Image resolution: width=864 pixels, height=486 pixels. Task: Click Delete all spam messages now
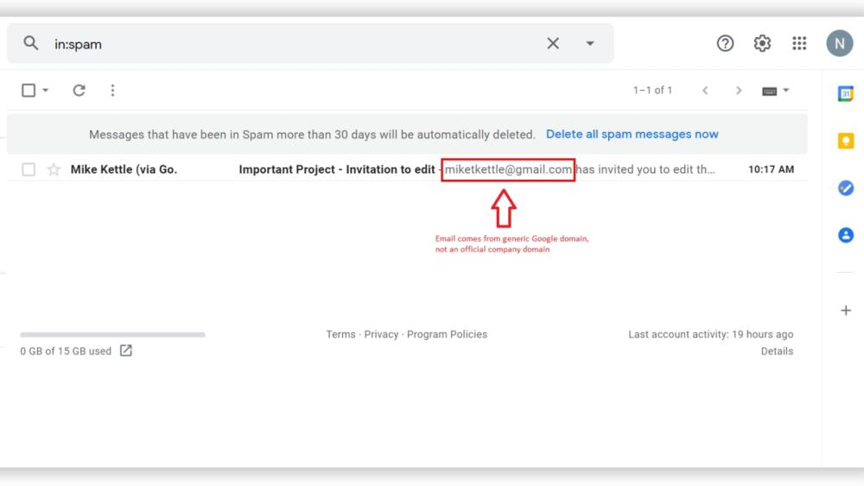pos(632,135)
